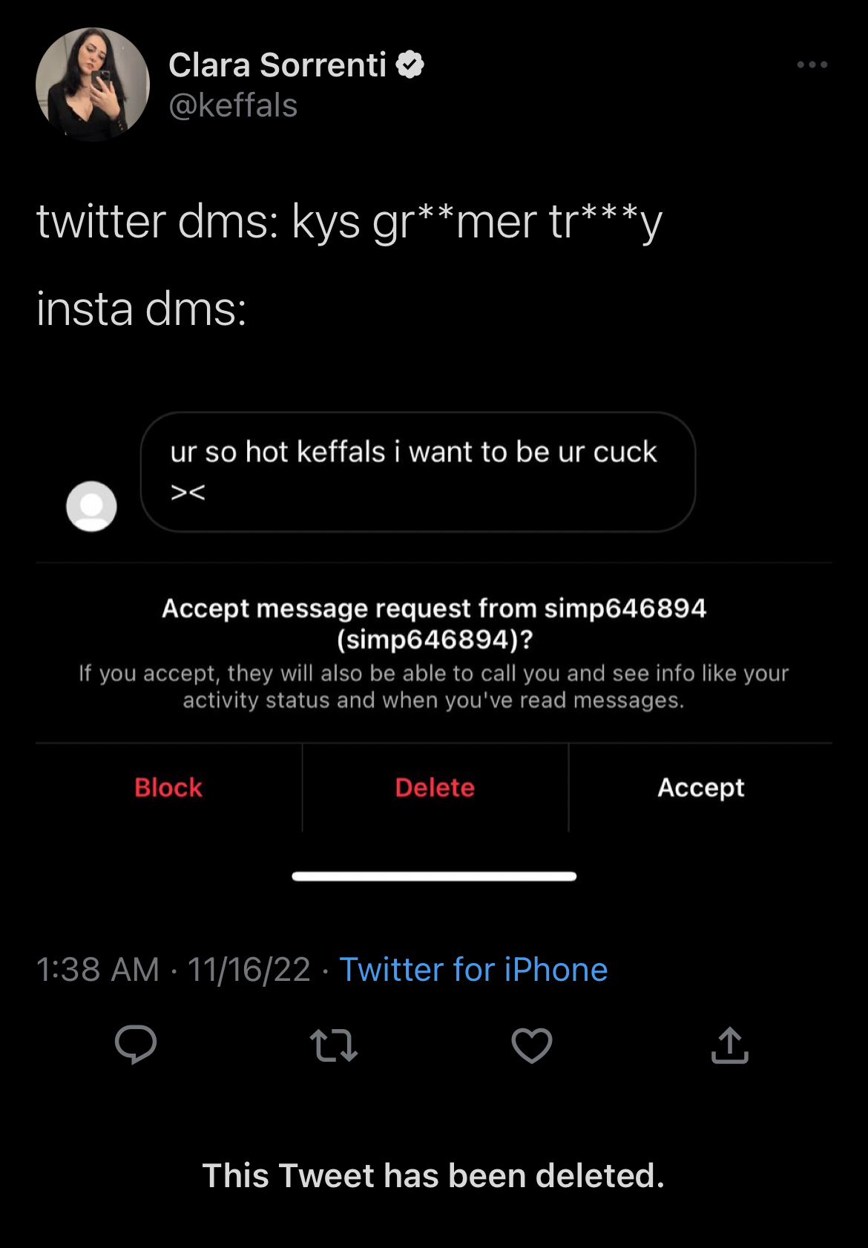Click the 11/16/22 date
Viewport: 868px width, 1248px height.
(249, 970)
